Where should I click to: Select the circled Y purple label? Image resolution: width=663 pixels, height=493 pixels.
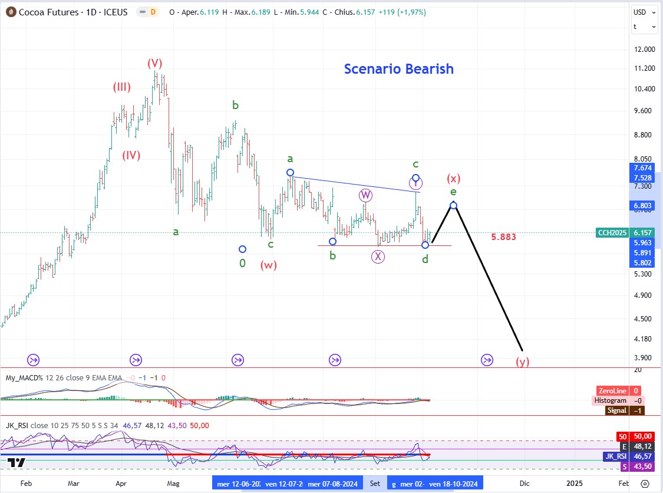point(415,183)
